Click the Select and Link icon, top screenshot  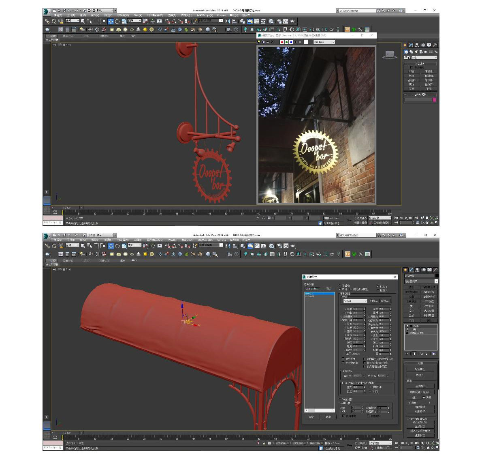[x=47, y=21]
